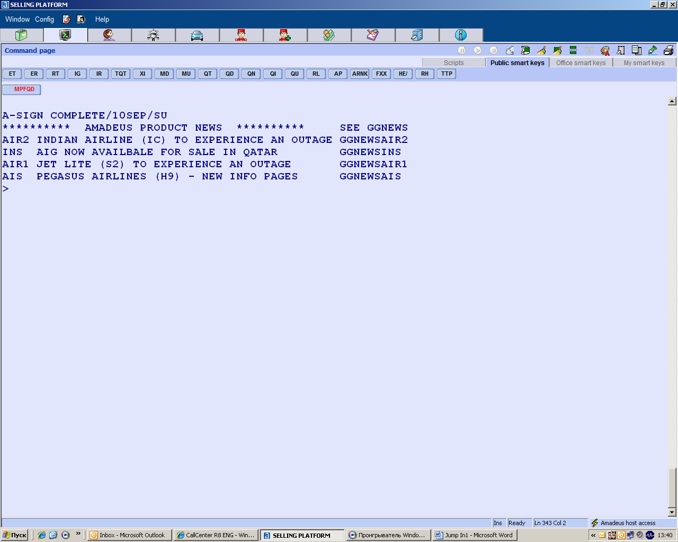
Task: Click the dashed selection arrow icon
Action: point(621,50)
